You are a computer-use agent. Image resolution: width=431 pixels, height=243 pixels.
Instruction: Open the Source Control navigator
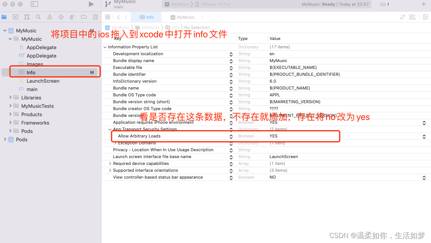(15, 17)
